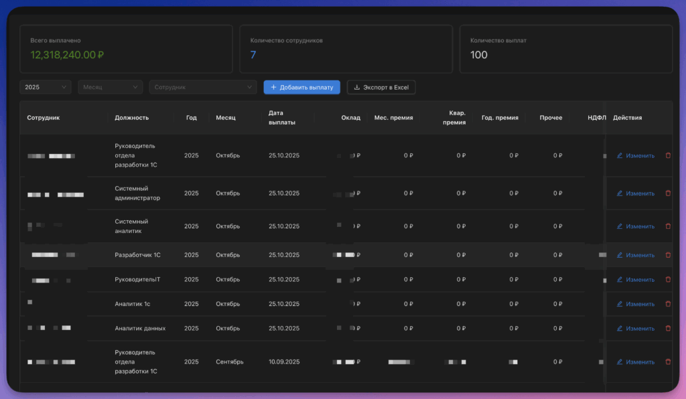Click Изменить for Системный администратор row
The width and height of the screenshot is (686, 399).
coord(635,193)
